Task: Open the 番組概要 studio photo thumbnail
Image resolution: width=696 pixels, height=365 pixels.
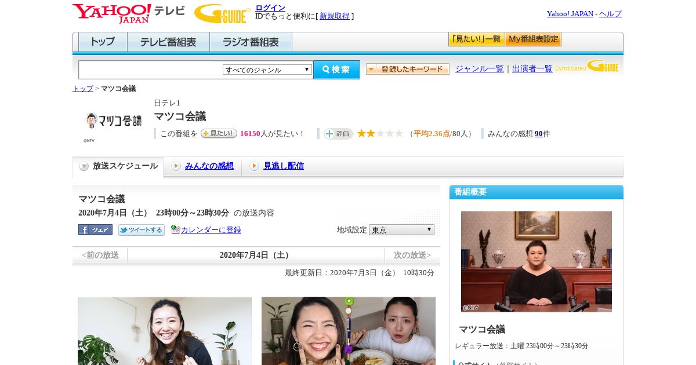Action: 536,261
